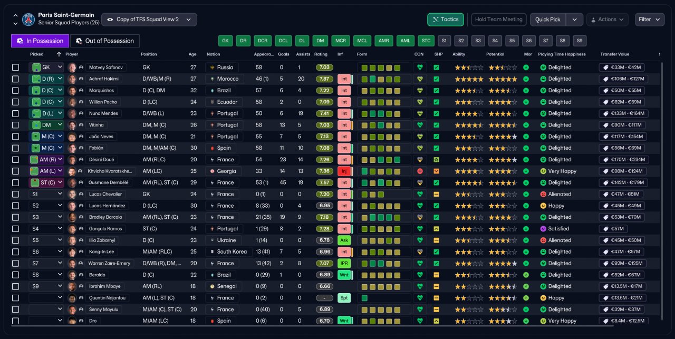The width and height of the screenshot is (675, 339).
Task: Check the box beside Vitinha
Action: pyautogui.click(x=15, y=125)
